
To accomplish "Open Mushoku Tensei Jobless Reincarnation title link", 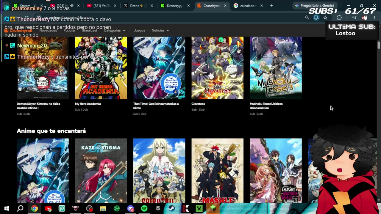I will (266, 106).
